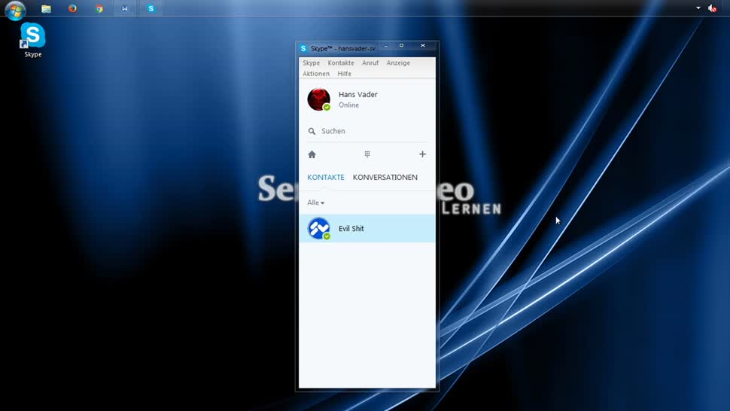Select the Evil Shit contact
The image size is (730, 411).
[x=367, y=229]
